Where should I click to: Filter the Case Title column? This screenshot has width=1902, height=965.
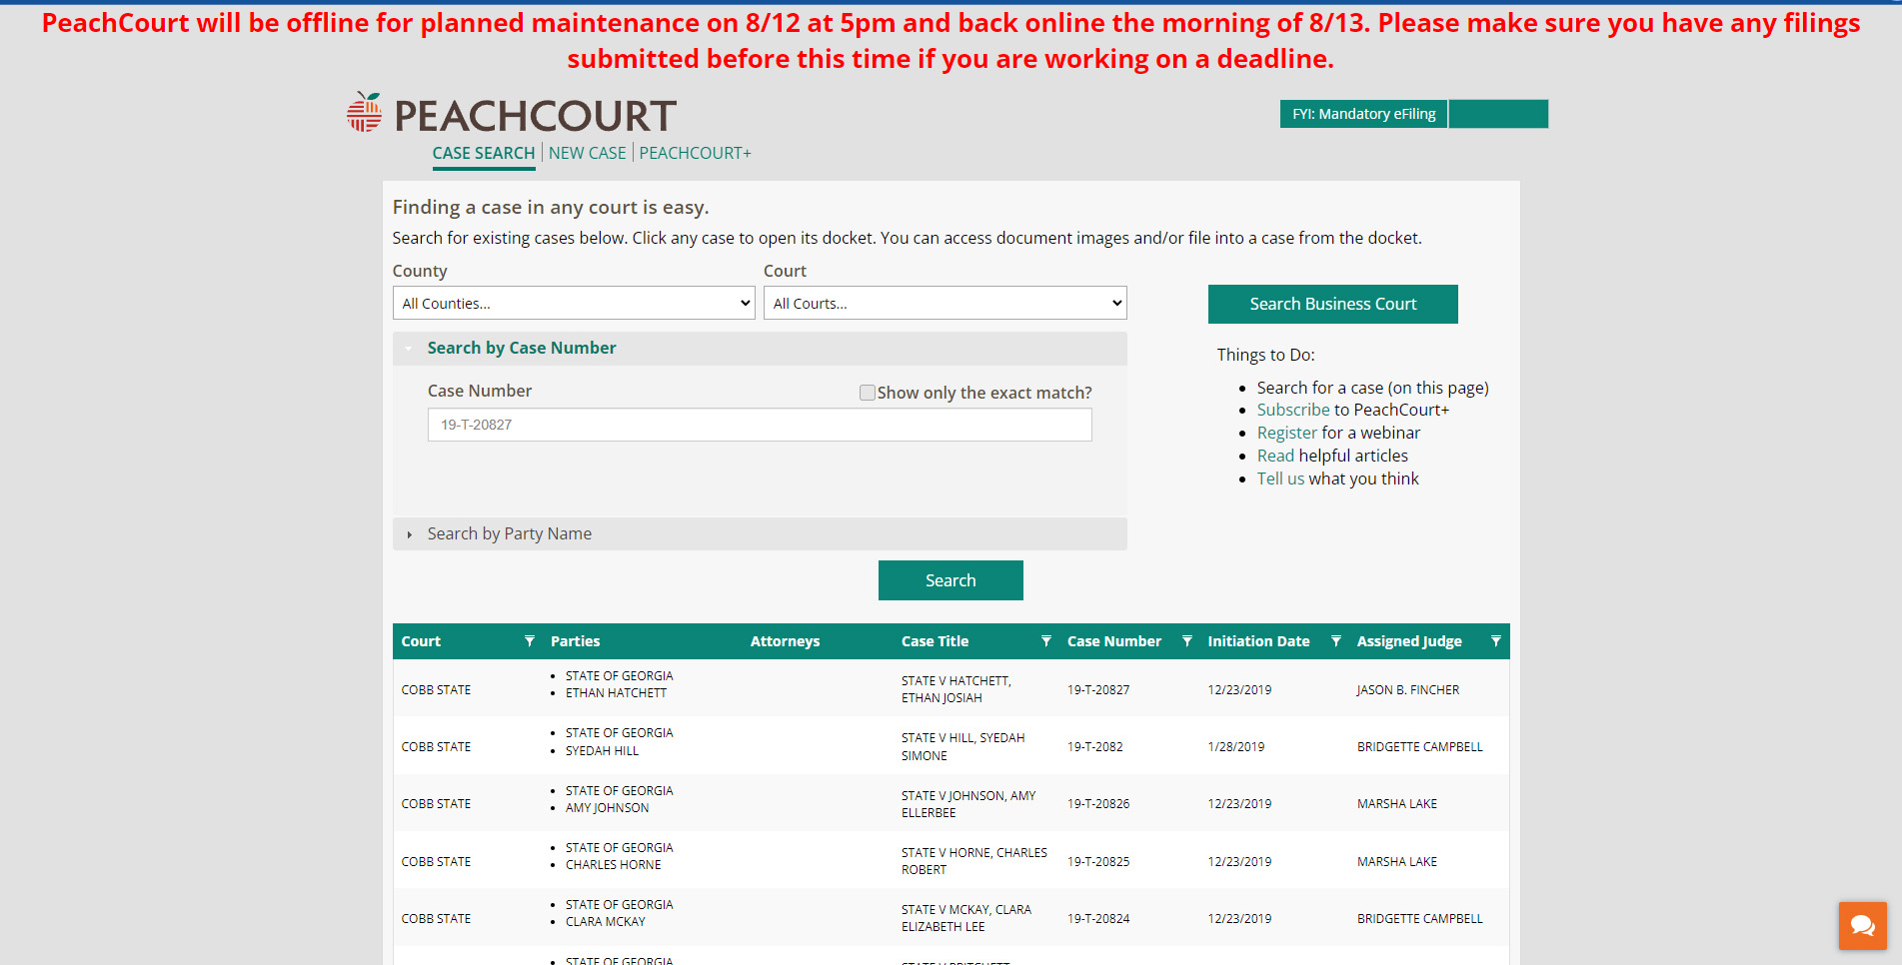[x=1046, y=641]
